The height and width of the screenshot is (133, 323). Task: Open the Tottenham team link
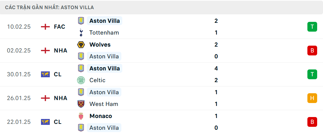(104, 33)
